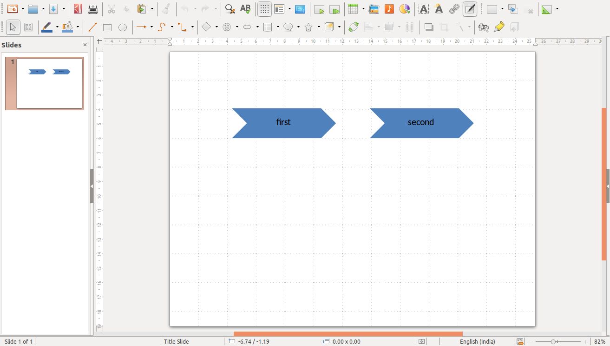Open the Paste options dropdown arrow

pyautogui.click(x=152, y=9)
